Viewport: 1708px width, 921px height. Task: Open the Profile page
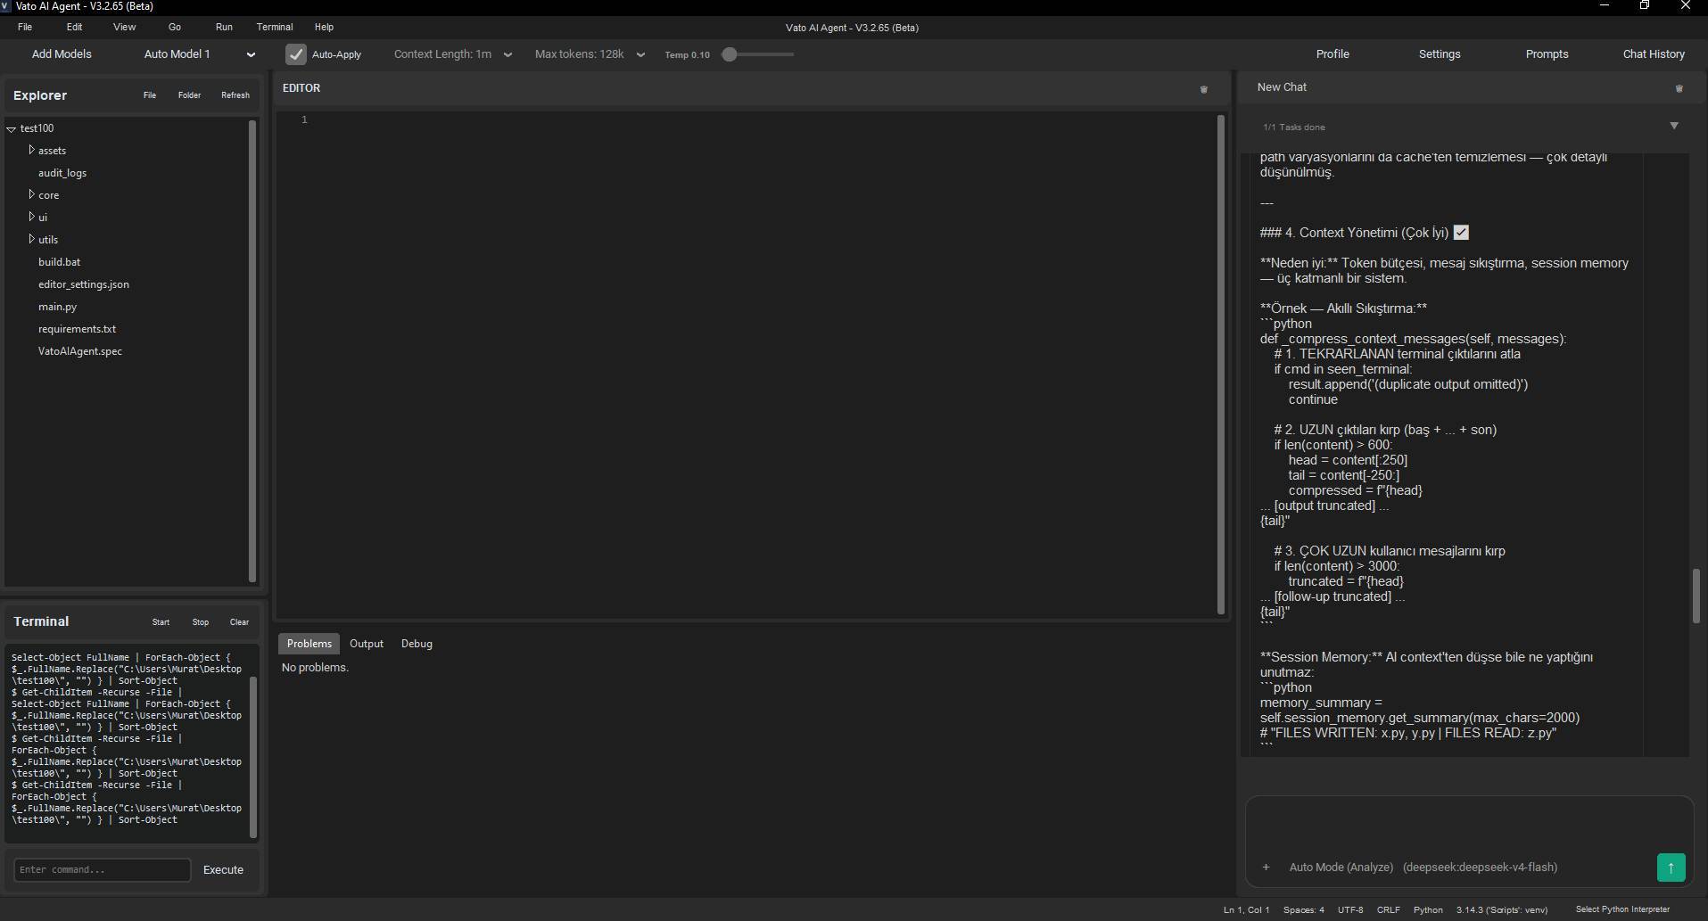[1333, 54]
